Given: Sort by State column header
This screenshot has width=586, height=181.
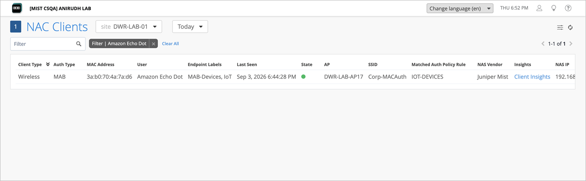Looking at the screenshot, I should (307, 64).
